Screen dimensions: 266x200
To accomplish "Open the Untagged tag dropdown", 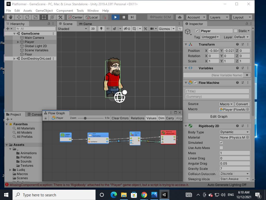I will (210, 37).
